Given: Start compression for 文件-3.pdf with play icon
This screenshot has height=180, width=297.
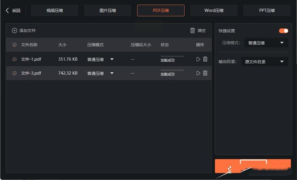Looking at the screenshot, I should coord(198,73).
